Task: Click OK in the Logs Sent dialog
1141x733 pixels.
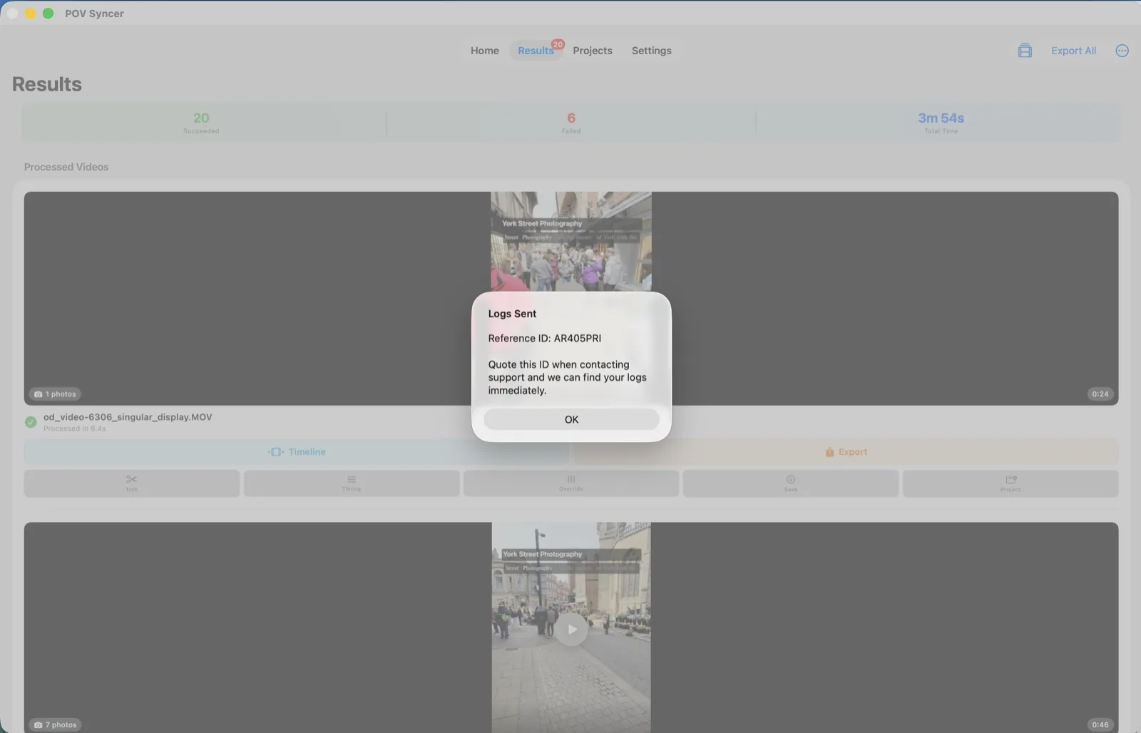Action: 571,419
